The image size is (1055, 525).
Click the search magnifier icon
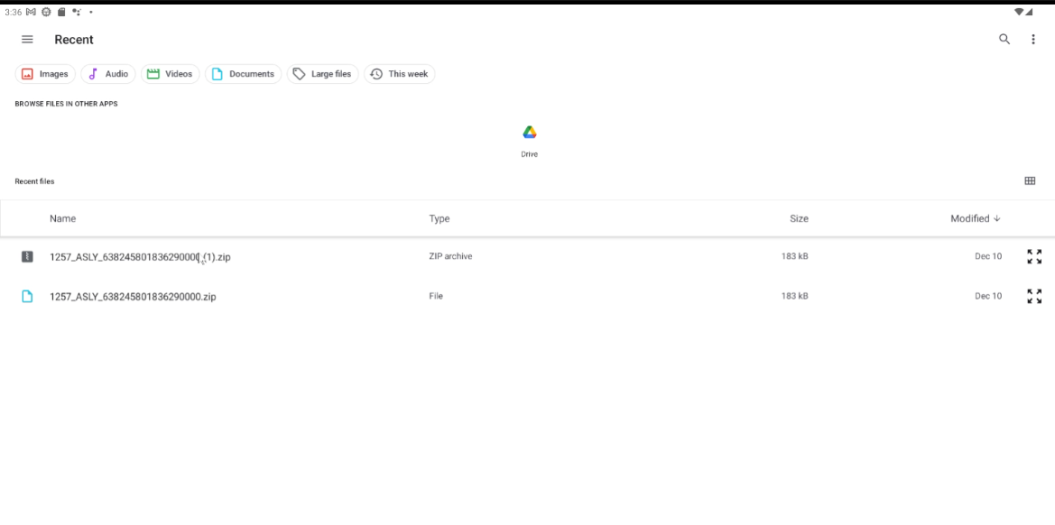point(1004,39)
